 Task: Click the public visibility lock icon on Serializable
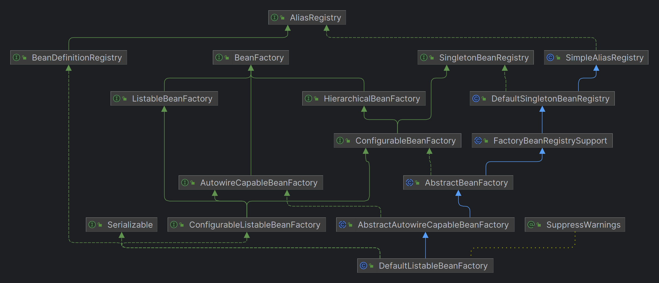[100, 225]
